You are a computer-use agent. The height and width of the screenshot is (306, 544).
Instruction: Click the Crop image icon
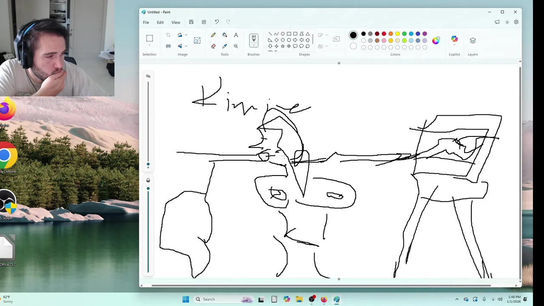pos(168,35)
